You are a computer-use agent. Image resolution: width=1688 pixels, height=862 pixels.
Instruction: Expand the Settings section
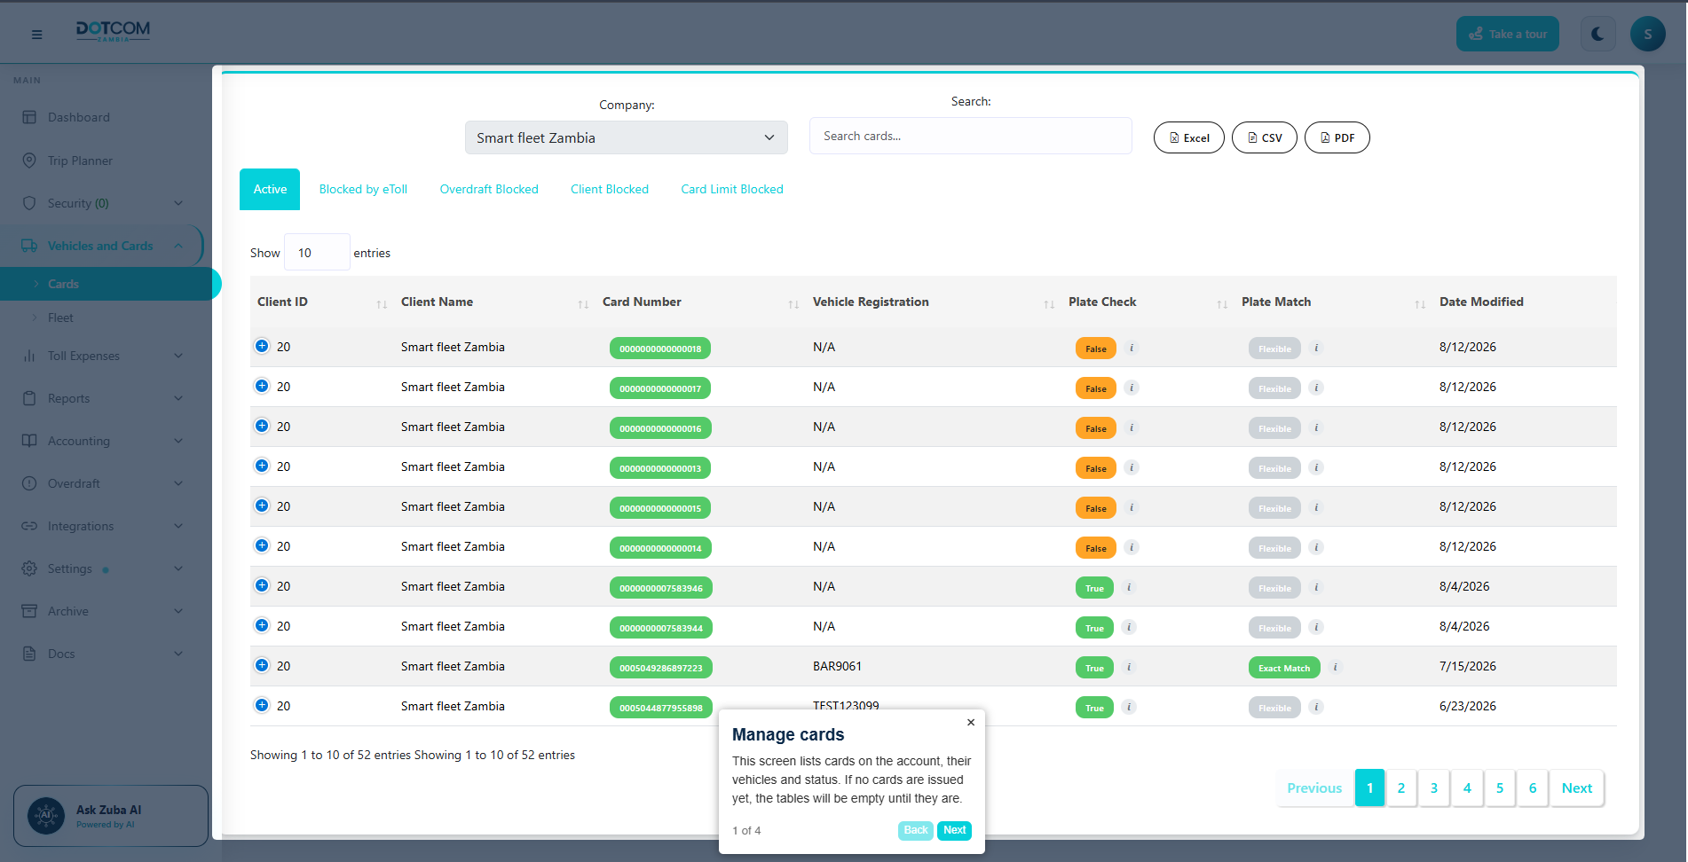click(x=102, y=568)
